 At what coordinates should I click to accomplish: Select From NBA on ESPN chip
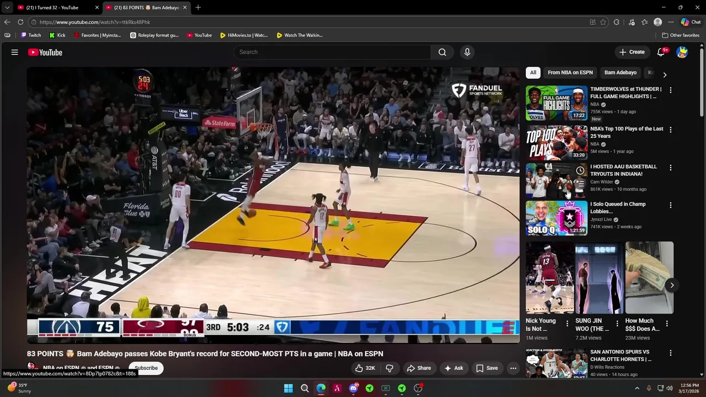(x=570, y=72)
